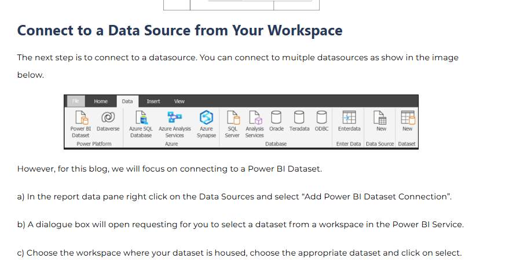Click the sentence about focusing on Power BI Dataset
Viewport: 531px width, 262px height.
pos(169,169)
